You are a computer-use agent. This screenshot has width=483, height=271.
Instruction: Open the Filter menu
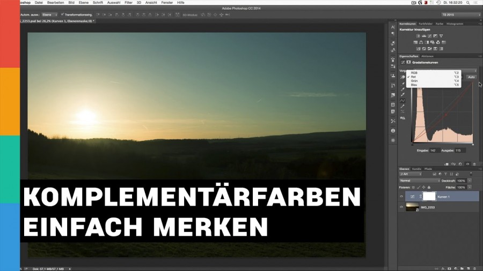tap(128, 3)
